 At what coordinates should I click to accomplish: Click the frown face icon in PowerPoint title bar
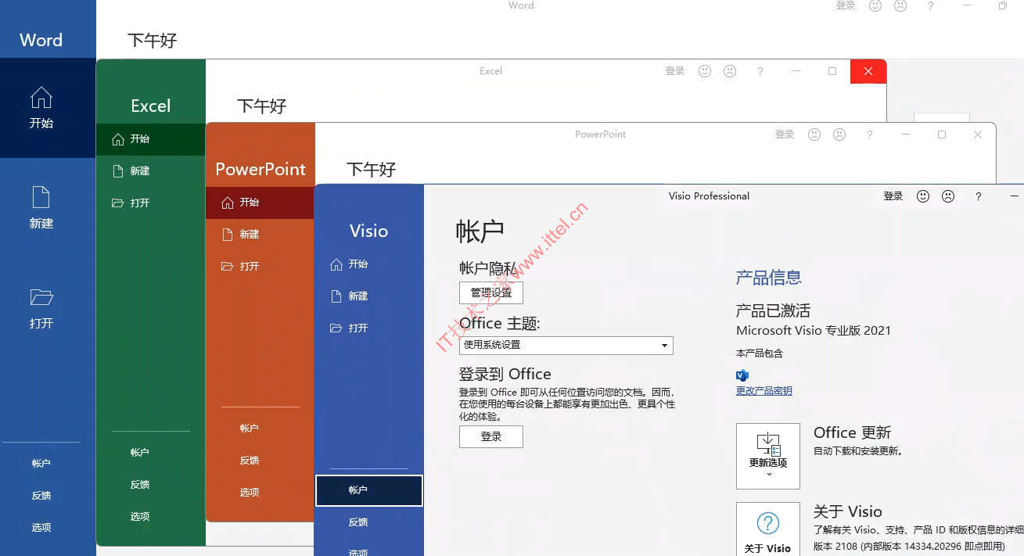click(839, 135)
